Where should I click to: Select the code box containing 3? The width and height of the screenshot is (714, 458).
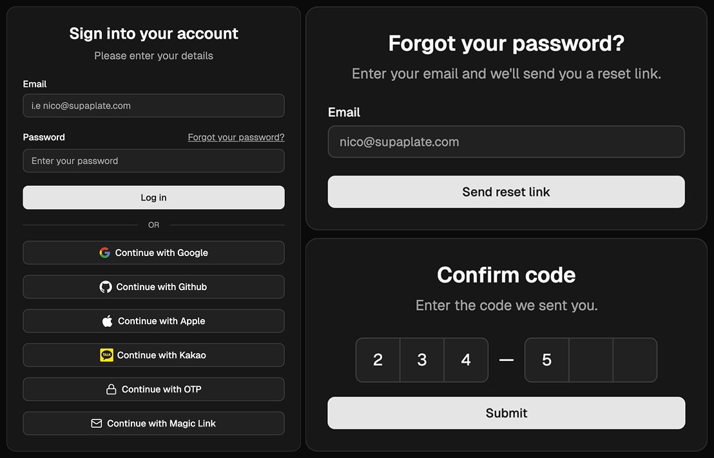[422, 360]
